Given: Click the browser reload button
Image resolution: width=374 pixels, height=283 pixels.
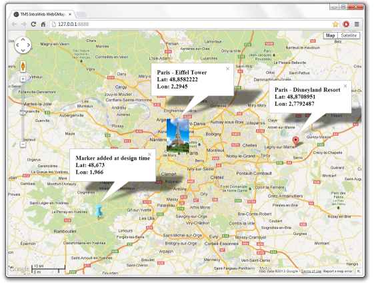Looking at the screenshot, I should click(33, 24).
